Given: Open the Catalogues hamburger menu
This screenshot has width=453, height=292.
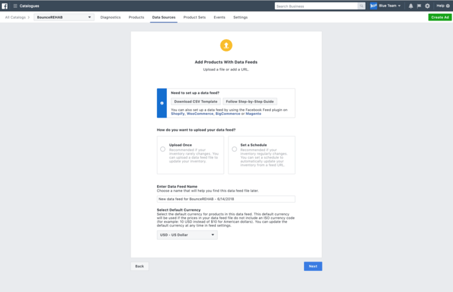Looking at the screenshot, I should [x=15, y=6].
